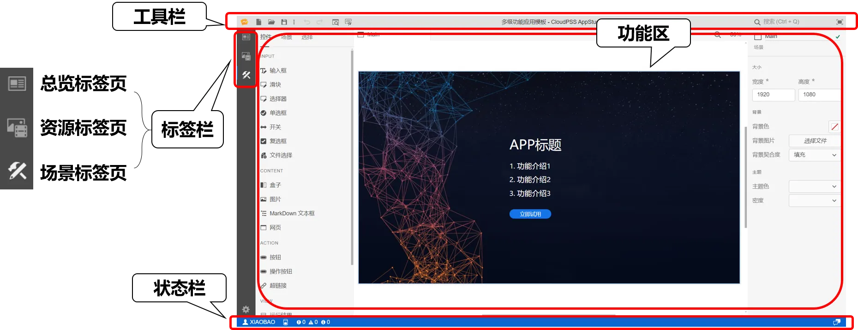Open the 背景色 color swatch

[834, 127]
